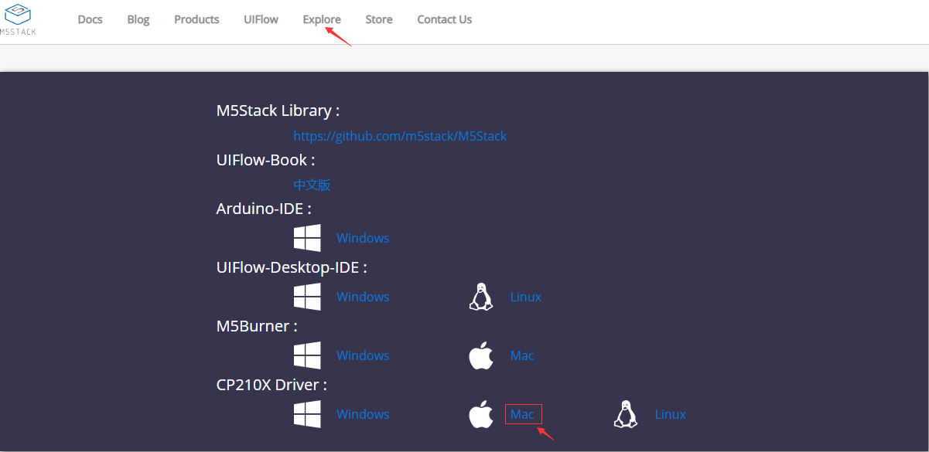Download CP210X Driver for Mac

pos(523,414)
